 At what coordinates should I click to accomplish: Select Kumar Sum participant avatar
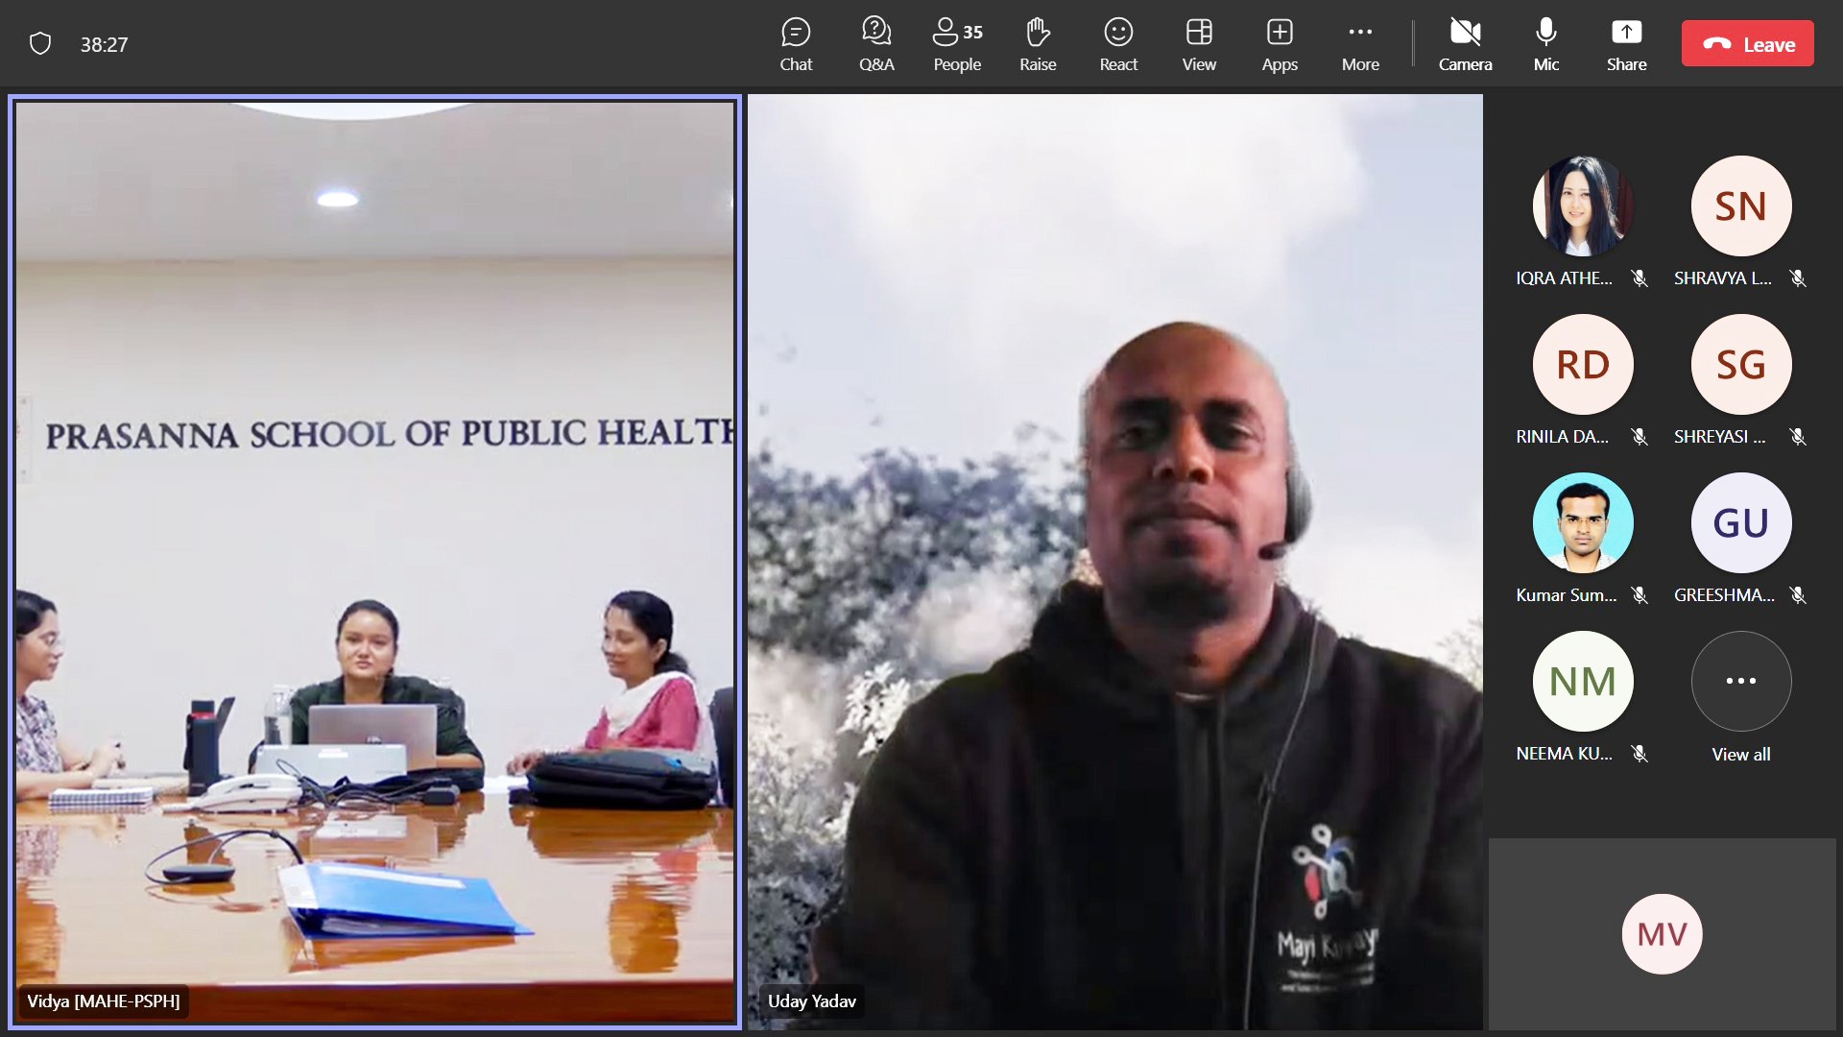pos(1582,523)
